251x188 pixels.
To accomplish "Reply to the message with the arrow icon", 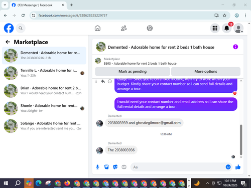I will click(103, 81).
